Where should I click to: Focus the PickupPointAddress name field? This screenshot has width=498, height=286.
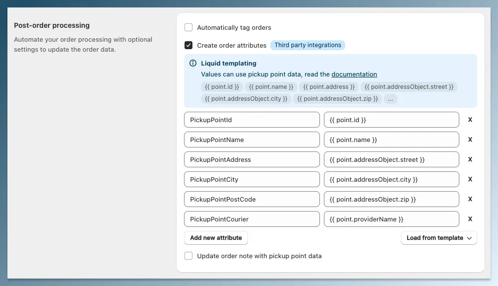pyautogui.click(x=252, y=159)
